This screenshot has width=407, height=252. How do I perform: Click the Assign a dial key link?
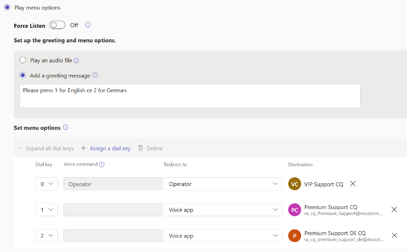click(x=110, y=148)
